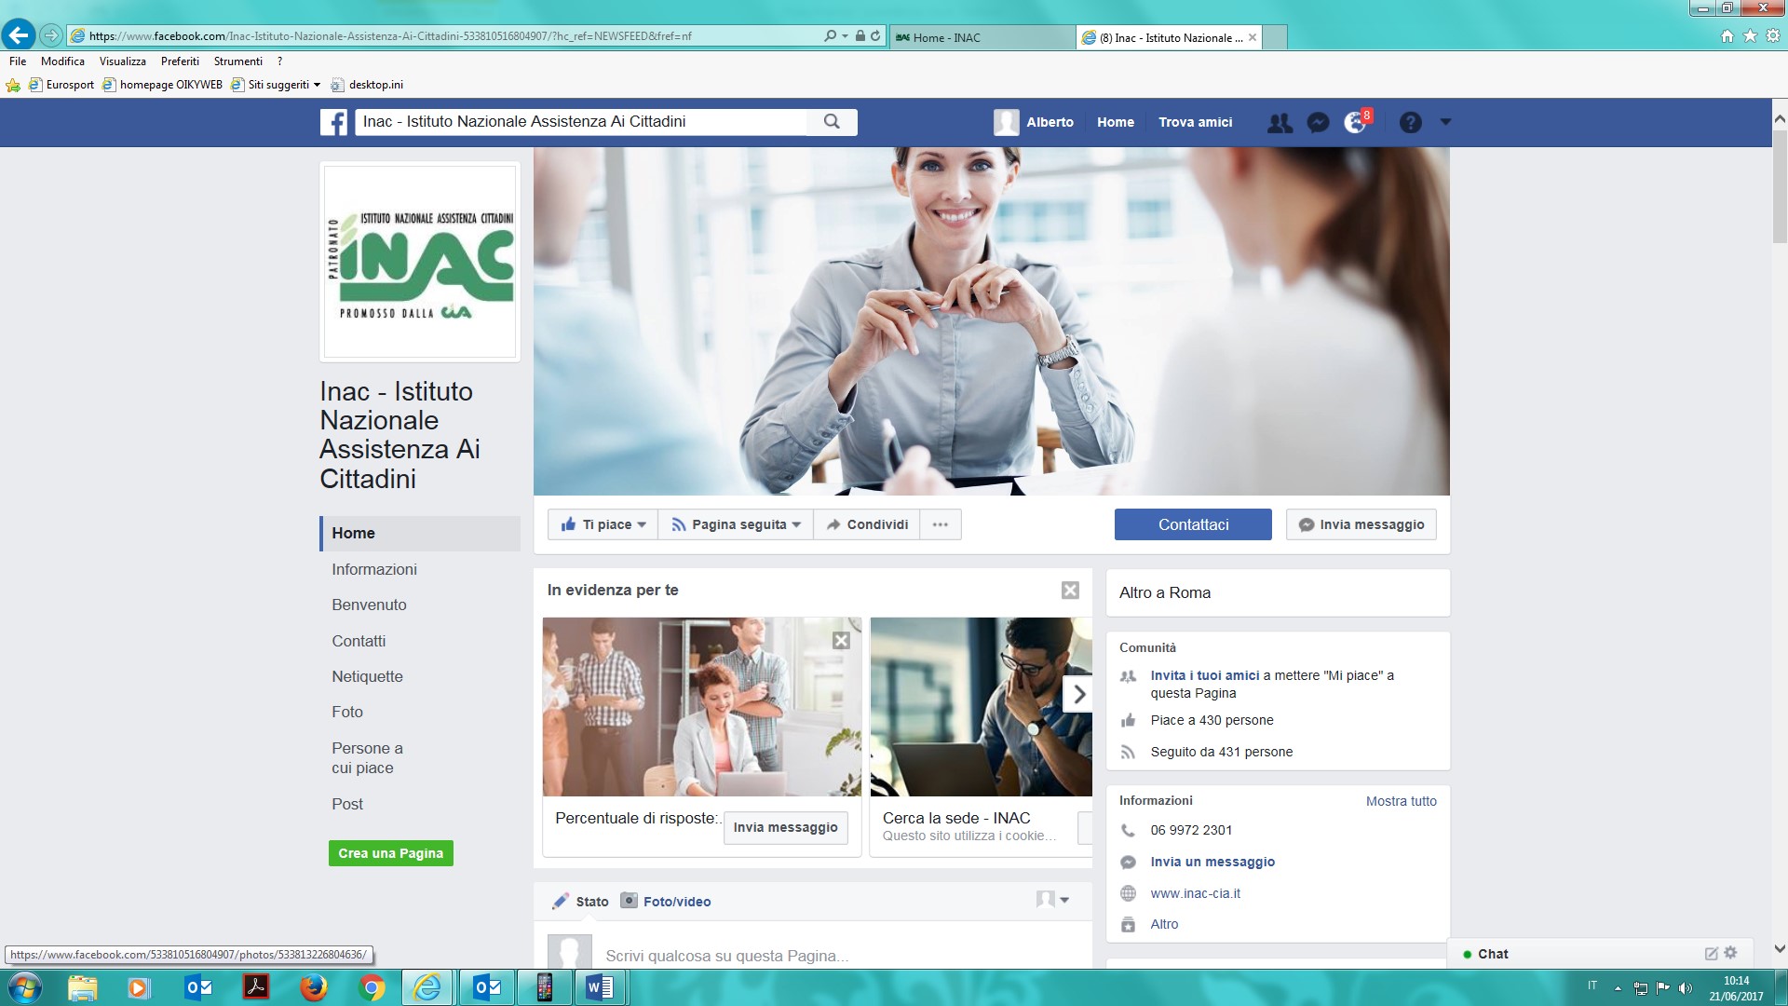Expand the Siti suggeriti dropdown arrow
Screen dimensions: 1788x1006
(x=317, y=85)
